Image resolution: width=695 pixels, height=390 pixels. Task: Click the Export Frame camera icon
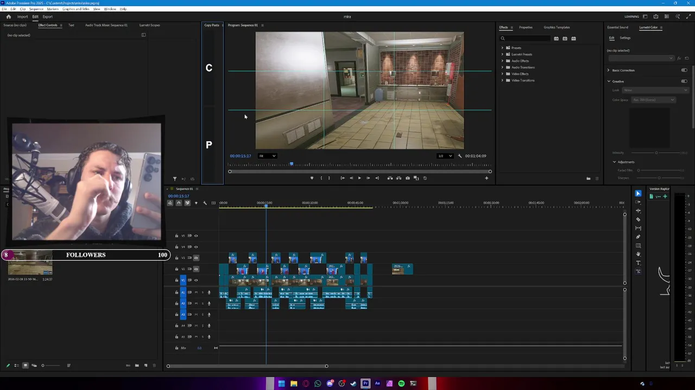[x=407, y=178]
